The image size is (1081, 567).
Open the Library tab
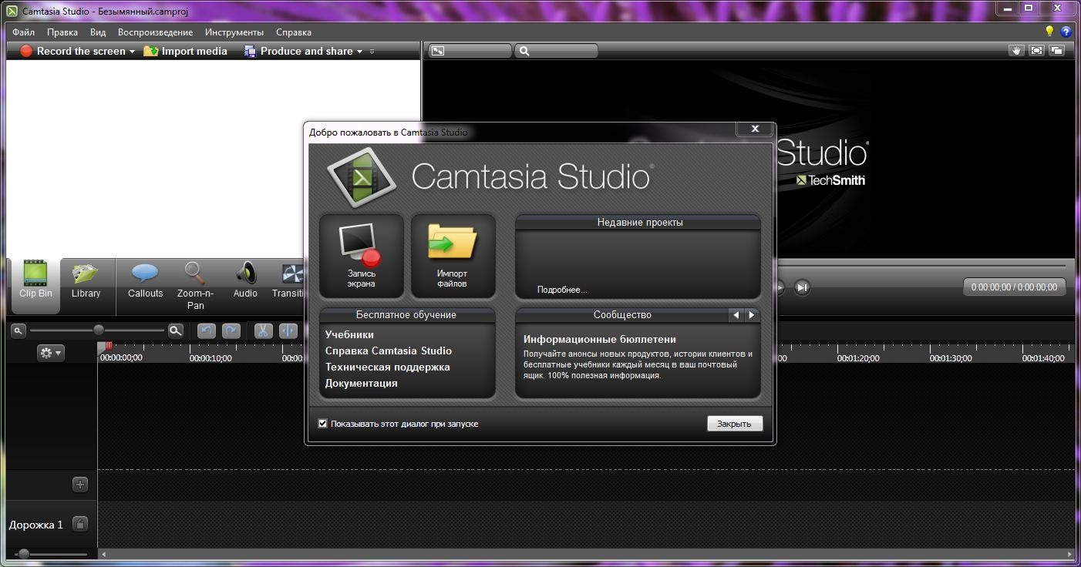coord(86,281)
